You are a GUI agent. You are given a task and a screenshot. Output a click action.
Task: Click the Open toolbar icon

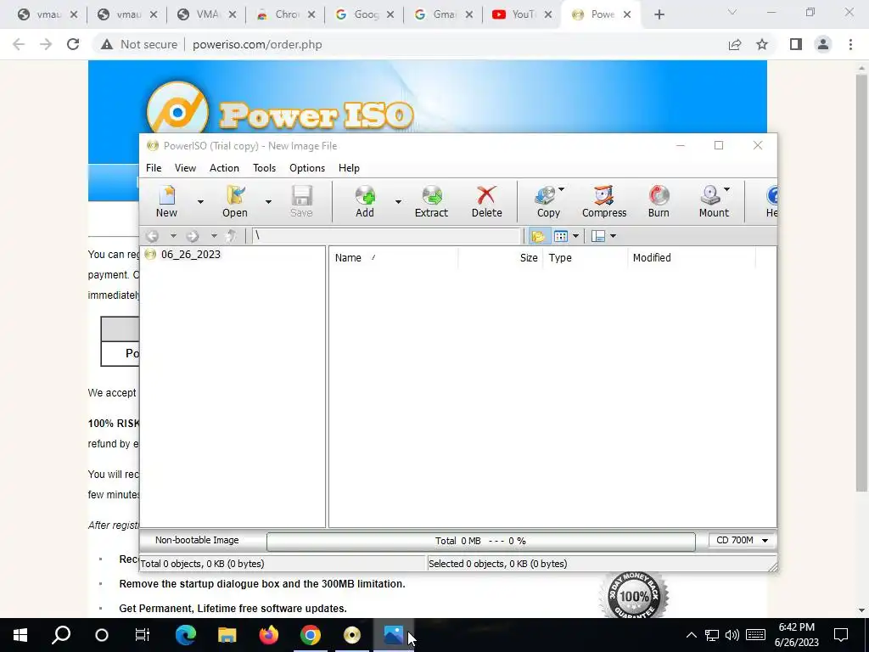pos(235,201)
